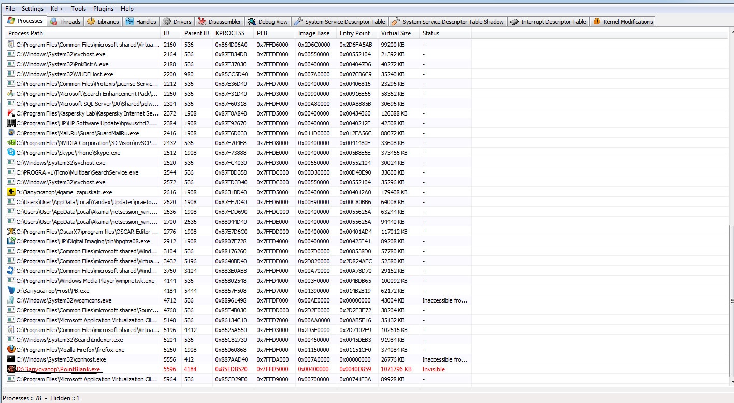The height and width of the screenshot is (403, 734).
Task: Click the wmpnetwk.exe process icon
Action: pyautogui.click(x=11, y=281)
